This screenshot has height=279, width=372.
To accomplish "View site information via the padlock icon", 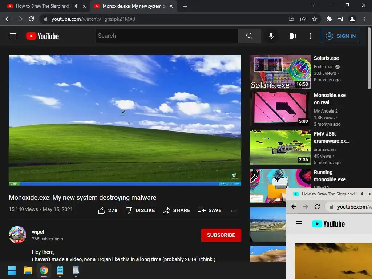I will [45, 19].
